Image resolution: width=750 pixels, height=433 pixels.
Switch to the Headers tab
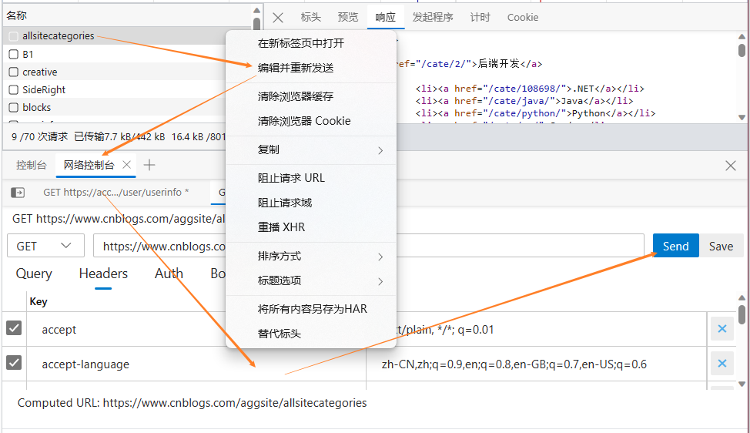click(x=103, y=274)
